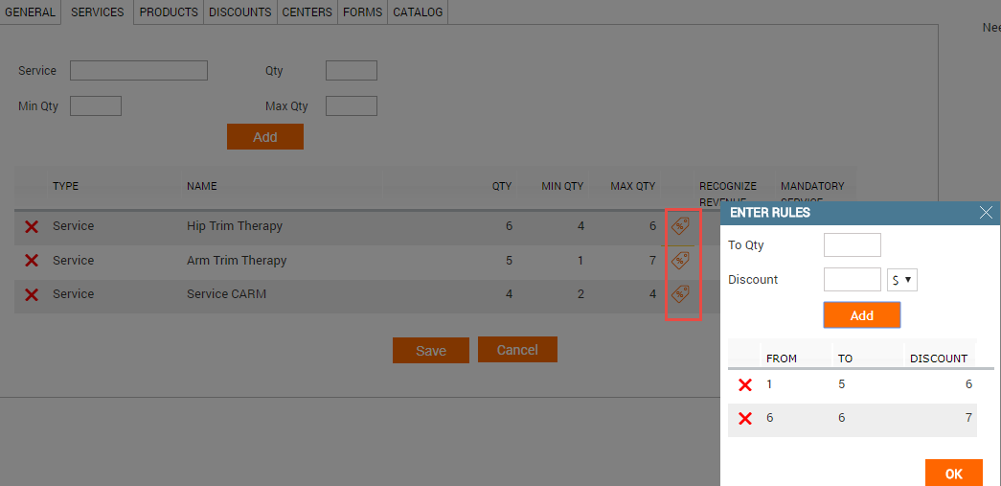Switch to the General tab

click(30, 12)
